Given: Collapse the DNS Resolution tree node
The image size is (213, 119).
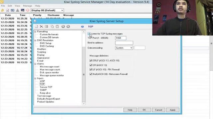Looking at the screenshot, I should click(35, 40).
